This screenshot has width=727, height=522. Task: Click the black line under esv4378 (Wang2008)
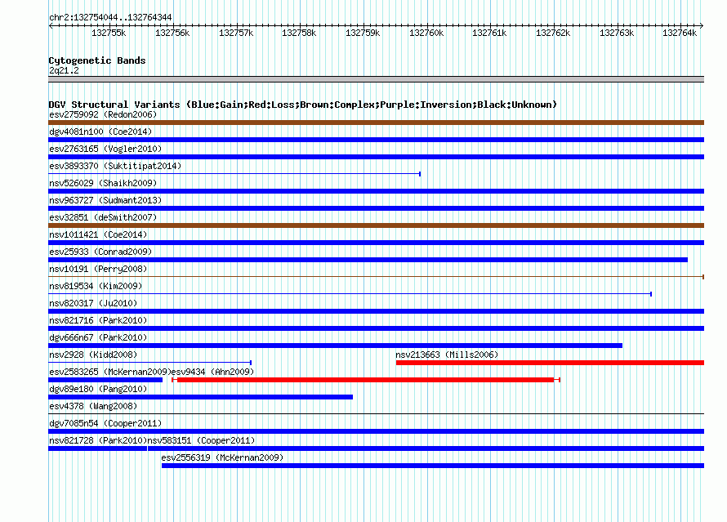(376, 413)
